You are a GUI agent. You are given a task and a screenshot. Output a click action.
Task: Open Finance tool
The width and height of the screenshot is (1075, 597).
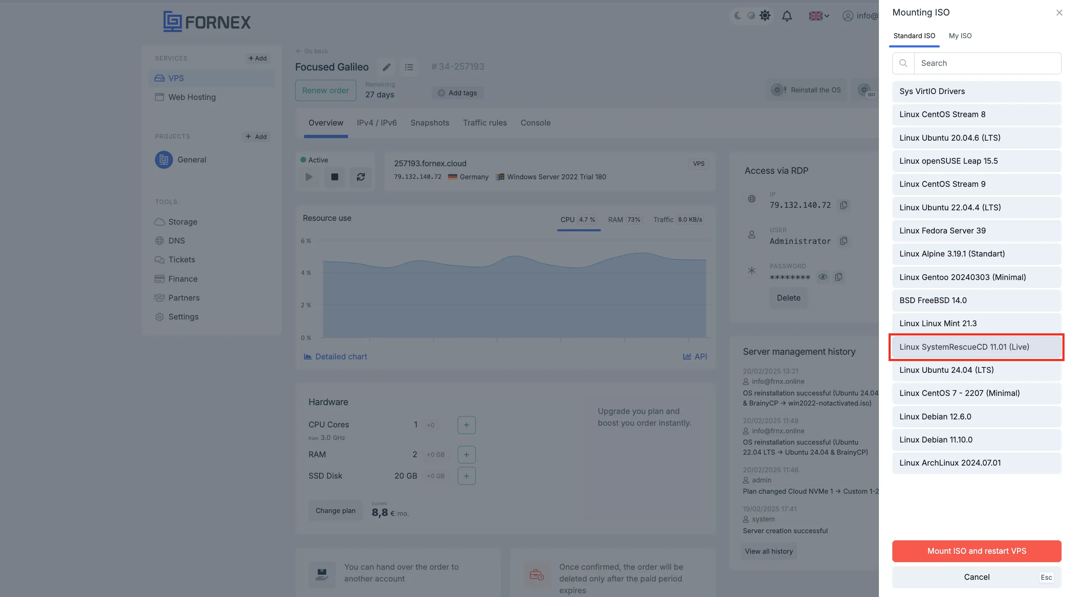[x=176, y=279]
